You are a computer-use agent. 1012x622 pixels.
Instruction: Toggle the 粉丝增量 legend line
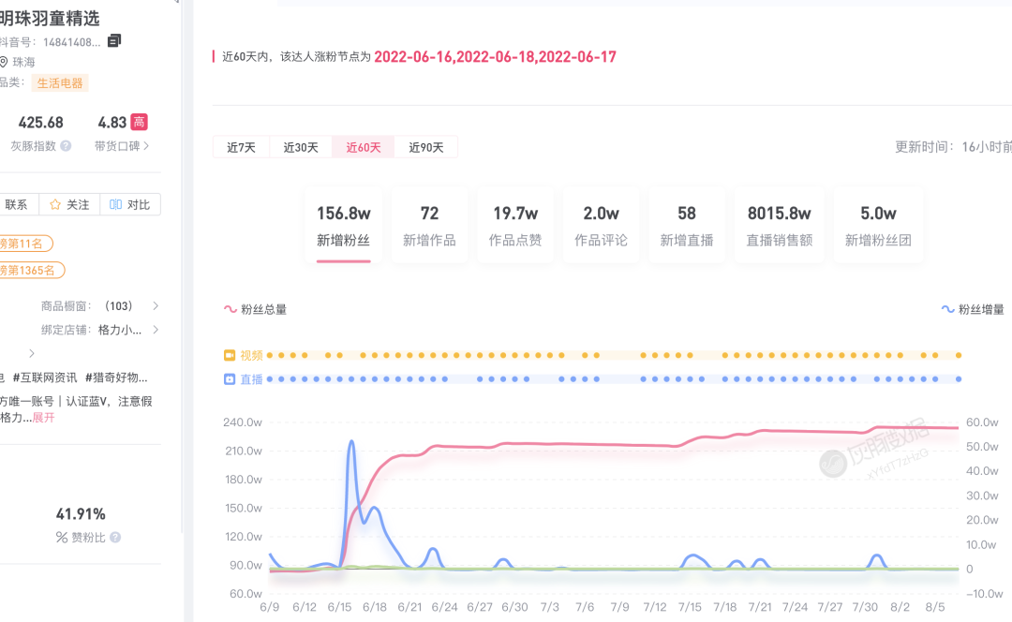pyautogui.click(x=973, y=309)
